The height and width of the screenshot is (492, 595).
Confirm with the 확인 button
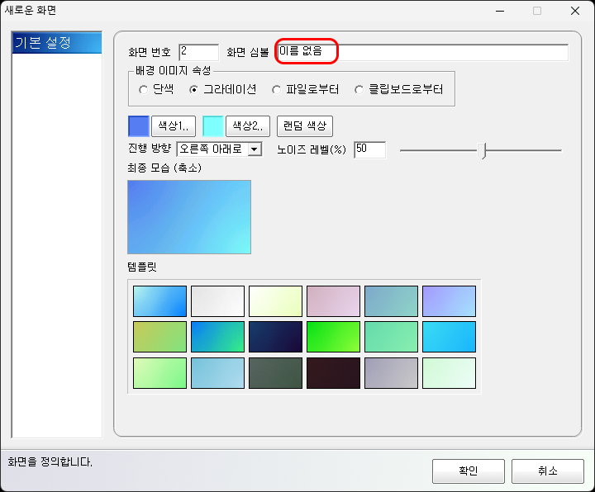click(468, 471)
